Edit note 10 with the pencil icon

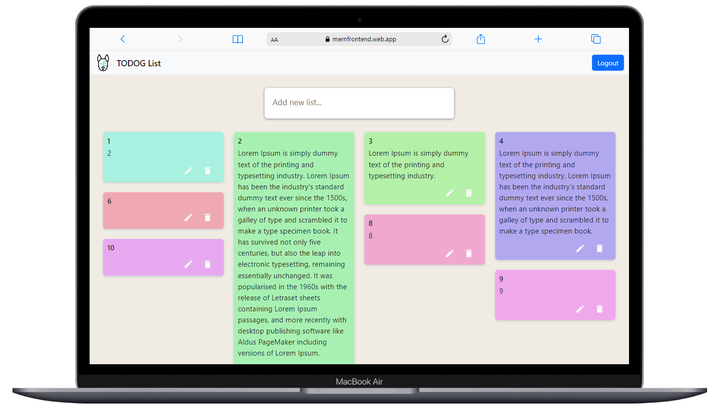point(188,264)
